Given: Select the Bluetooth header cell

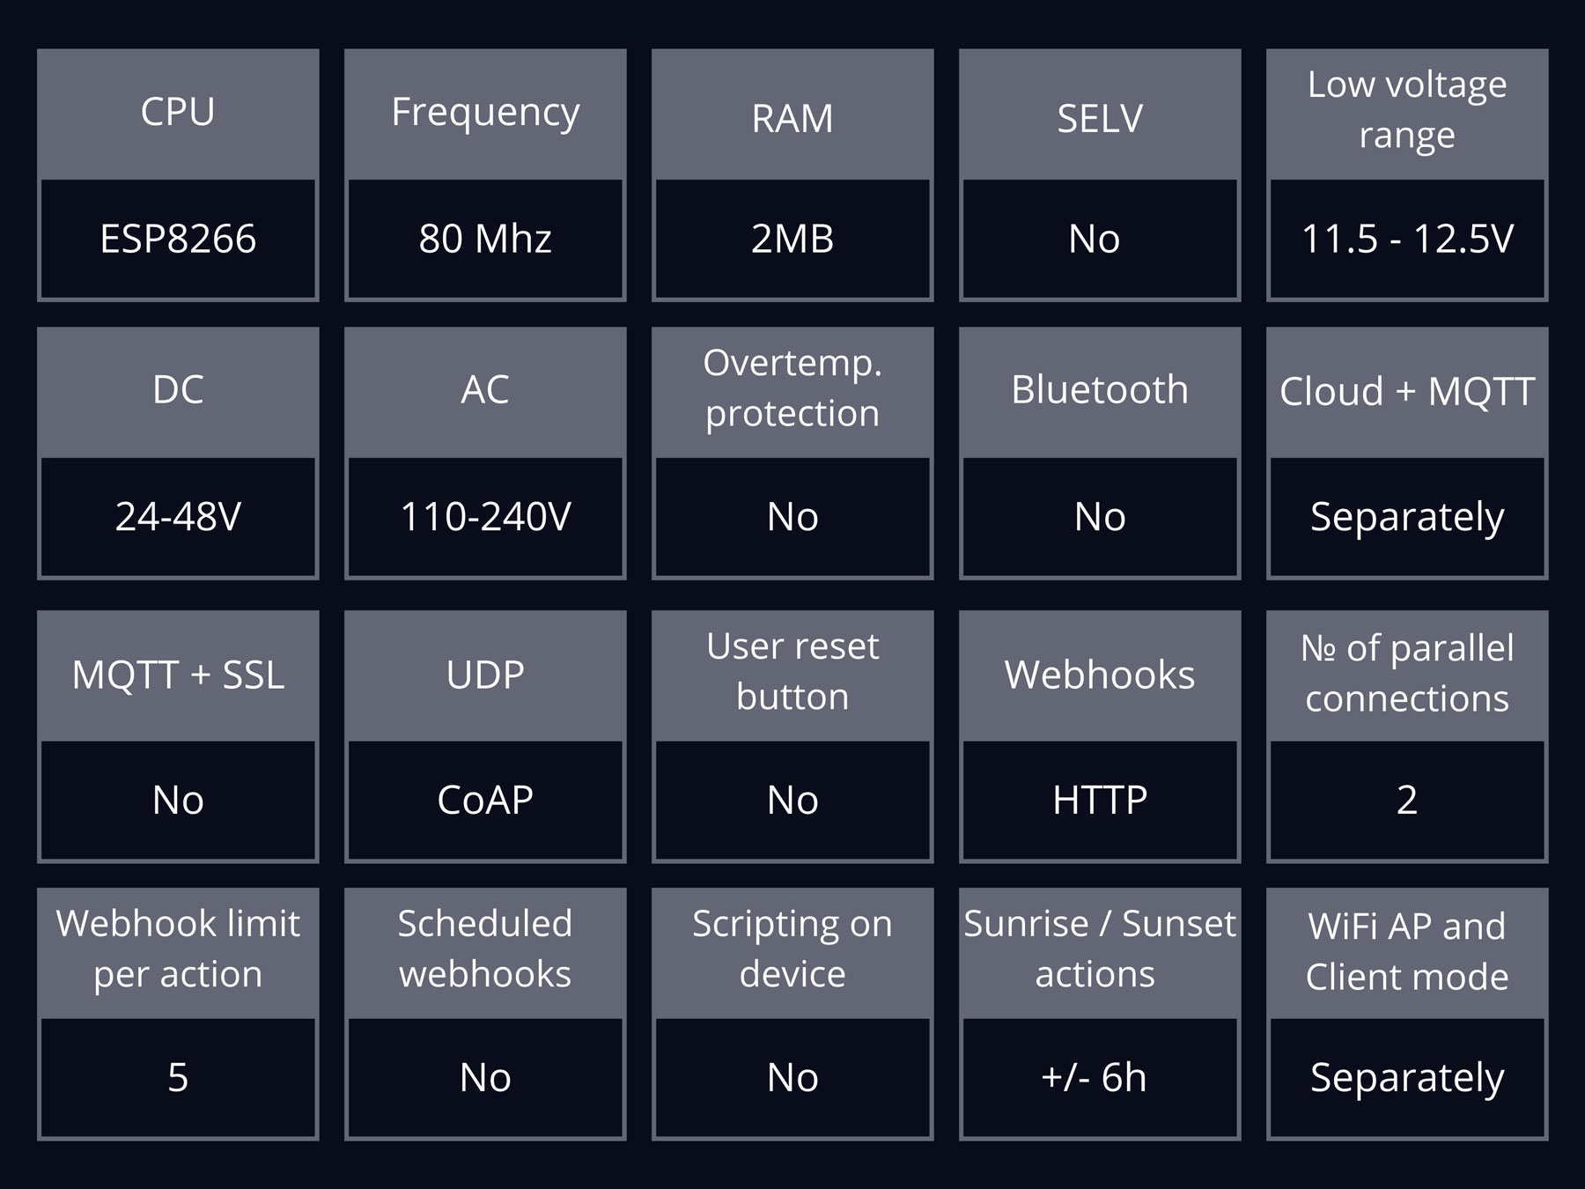Looking at the screenshot, I should pyautogui.click(x=1100, y=391).
